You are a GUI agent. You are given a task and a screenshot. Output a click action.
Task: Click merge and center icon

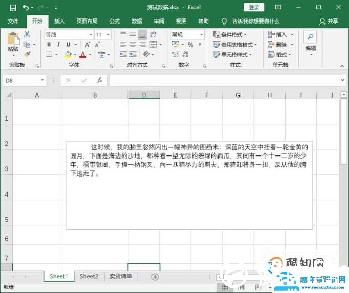click(x=153, y=45)
